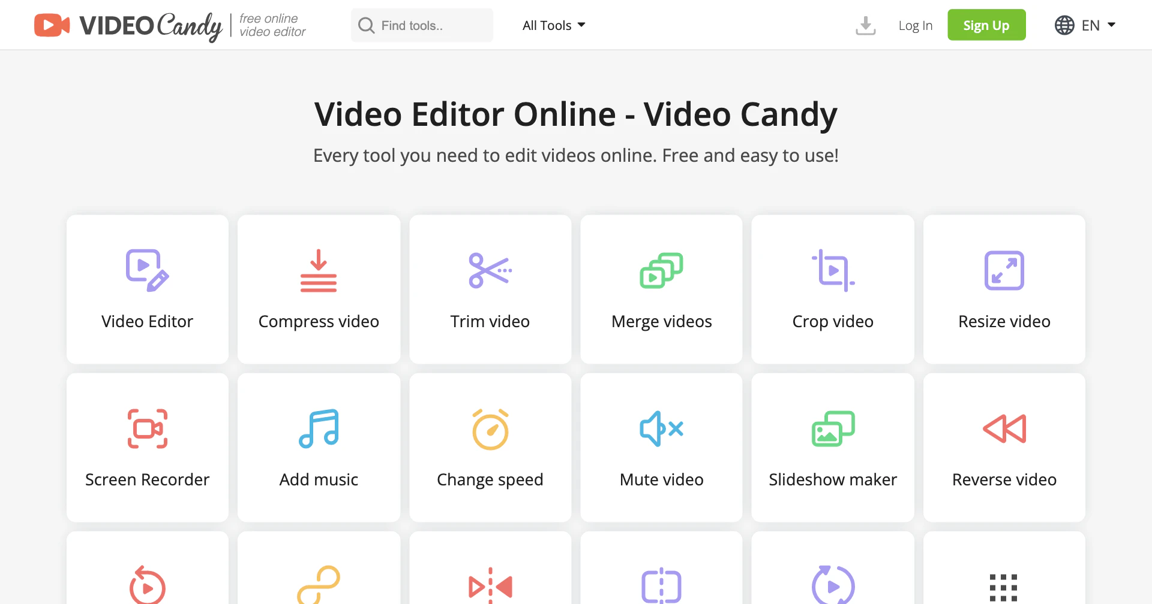Click the VIDEO Candy wordmark text

151,26
